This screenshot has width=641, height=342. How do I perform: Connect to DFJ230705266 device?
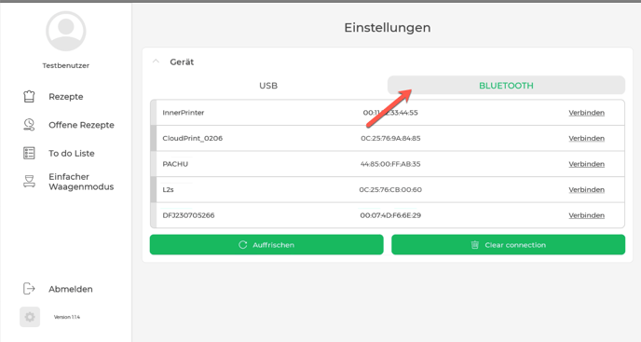pyautogui.click(x=586, y=215)
